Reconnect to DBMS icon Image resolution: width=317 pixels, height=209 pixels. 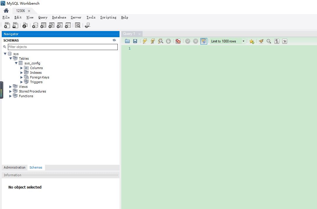[x=88, y=25]
